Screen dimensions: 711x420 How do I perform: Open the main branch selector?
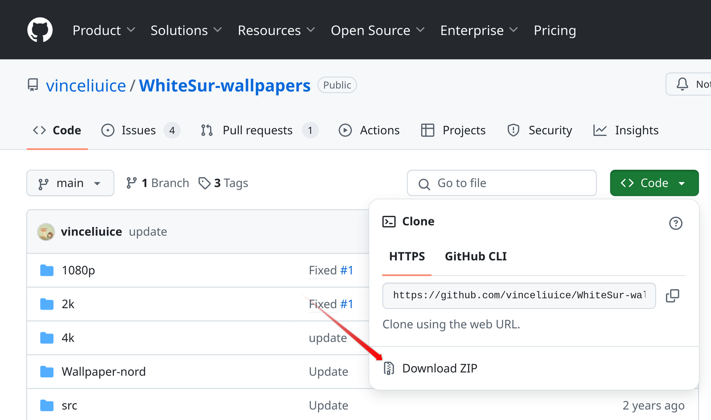pos(70,183)
